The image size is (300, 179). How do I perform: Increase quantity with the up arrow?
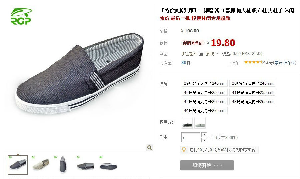204,135
